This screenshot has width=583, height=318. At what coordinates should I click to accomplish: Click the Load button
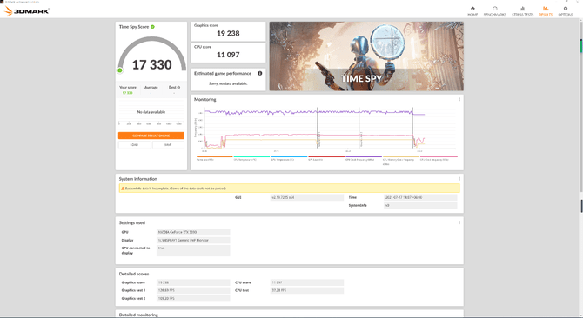134,145
